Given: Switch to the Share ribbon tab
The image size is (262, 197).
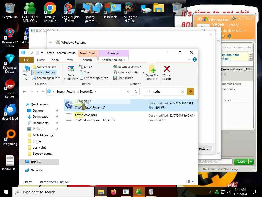Looking at the screenshot, I should (56, 60).
